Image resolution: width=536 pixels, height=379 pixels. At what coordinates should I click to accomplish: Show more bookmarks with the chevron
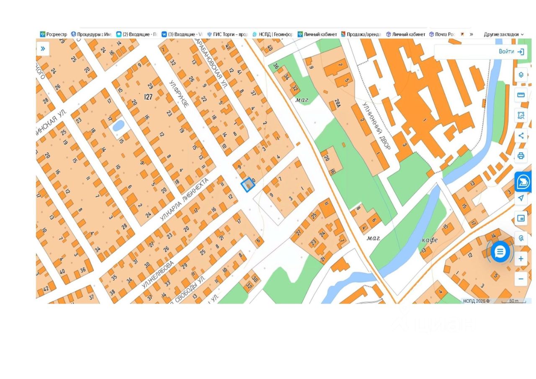pos(471,34)
